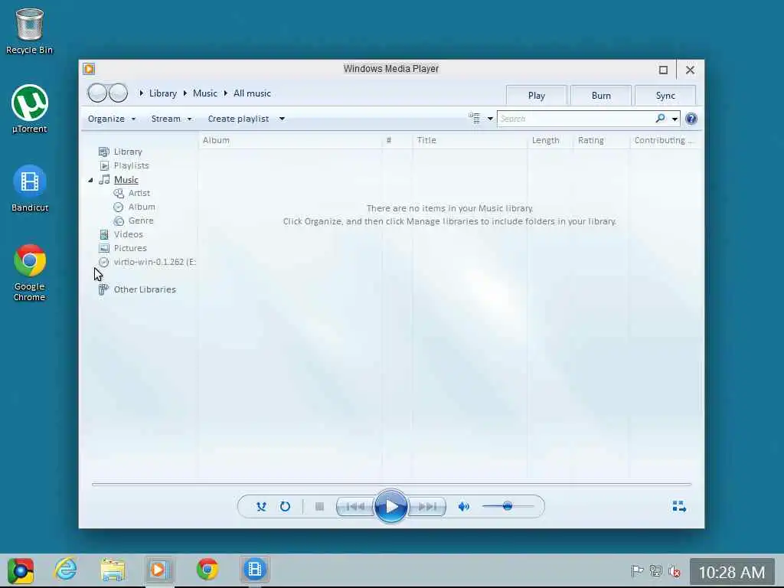This screenshot has height=588, width=784.
Task: Select All music in breadcrumb
Action: tap(252, 93)
